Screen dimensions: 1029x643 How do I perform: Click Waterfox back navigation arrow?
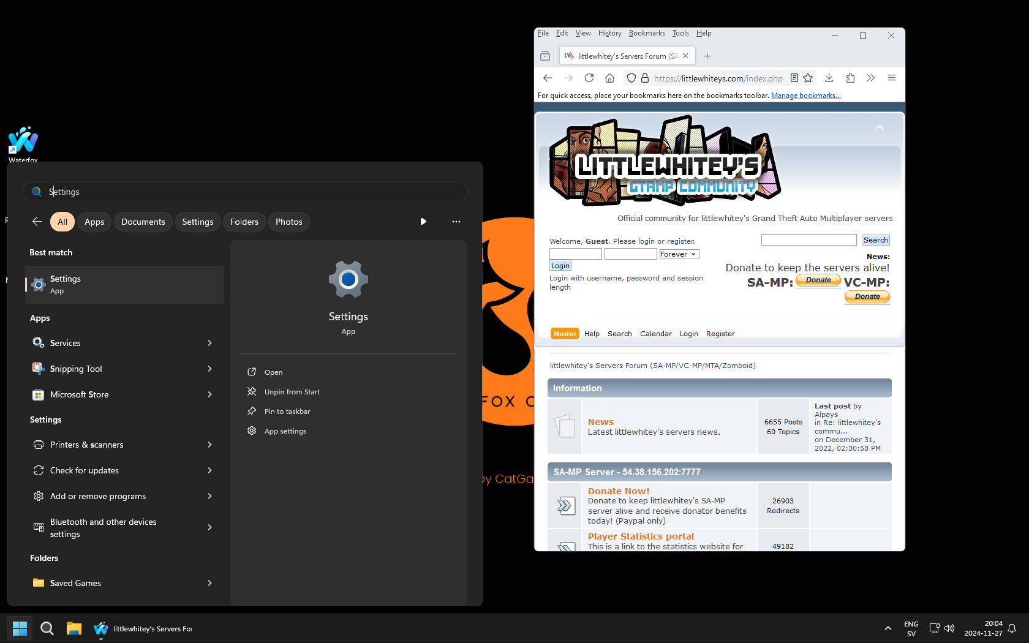pos(548,78)
